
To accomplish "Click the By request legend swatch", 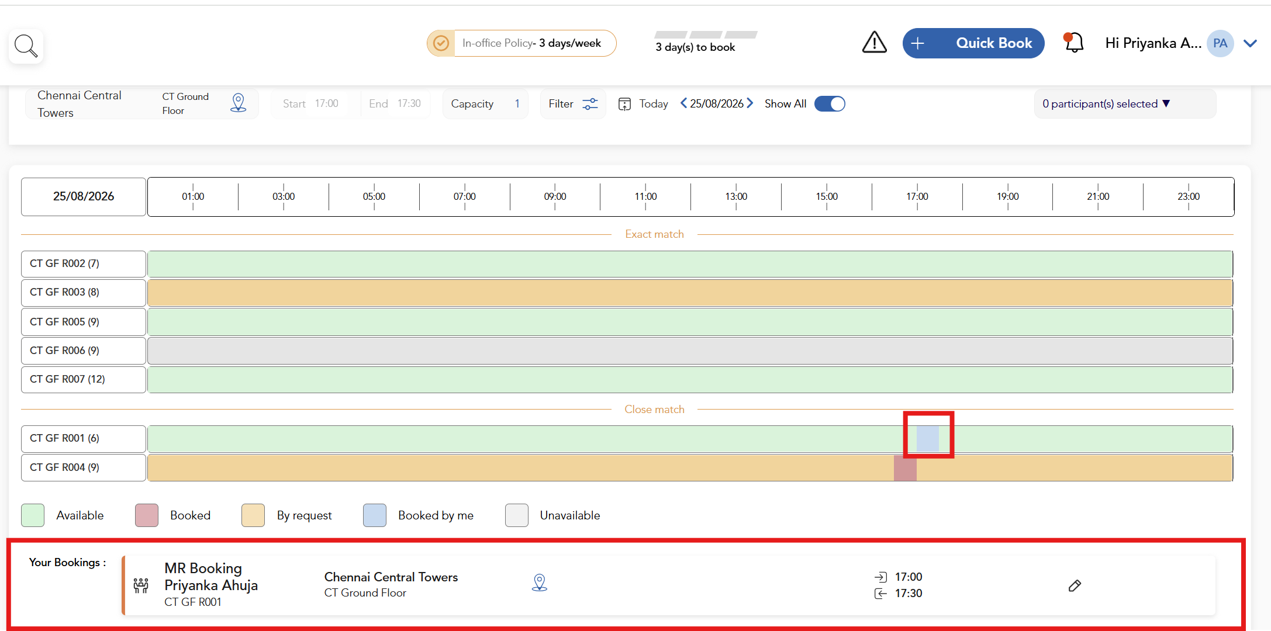I will coord(253,515).
